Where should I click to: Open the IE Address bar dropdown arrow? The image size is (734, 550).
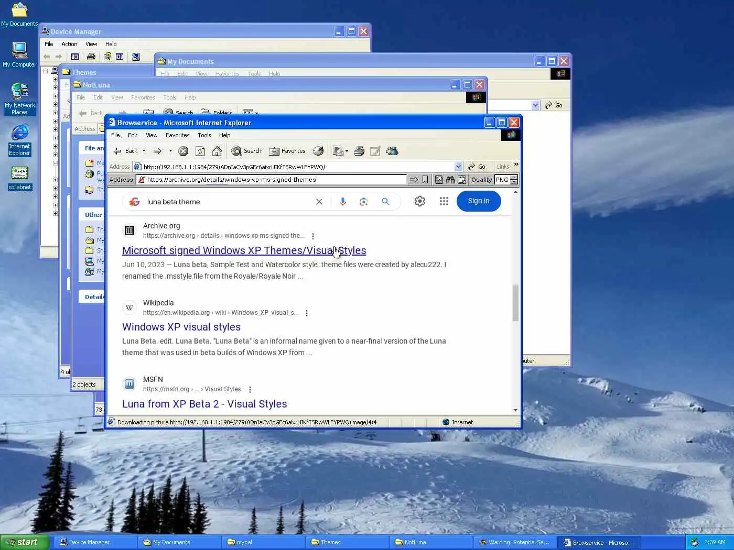point(458,167)
